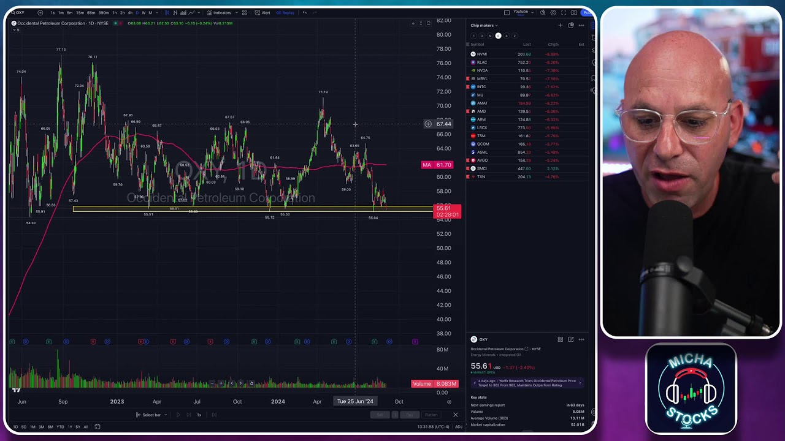Viewport: 785px width, 441px height.
Task: Select INTC in the watchlist
Action: click(527, 87)
